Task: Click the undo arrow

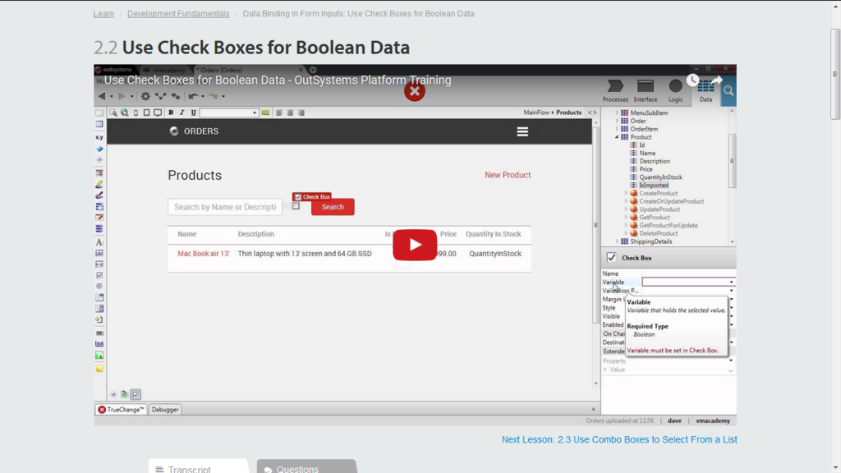Action: pos(193,96)
